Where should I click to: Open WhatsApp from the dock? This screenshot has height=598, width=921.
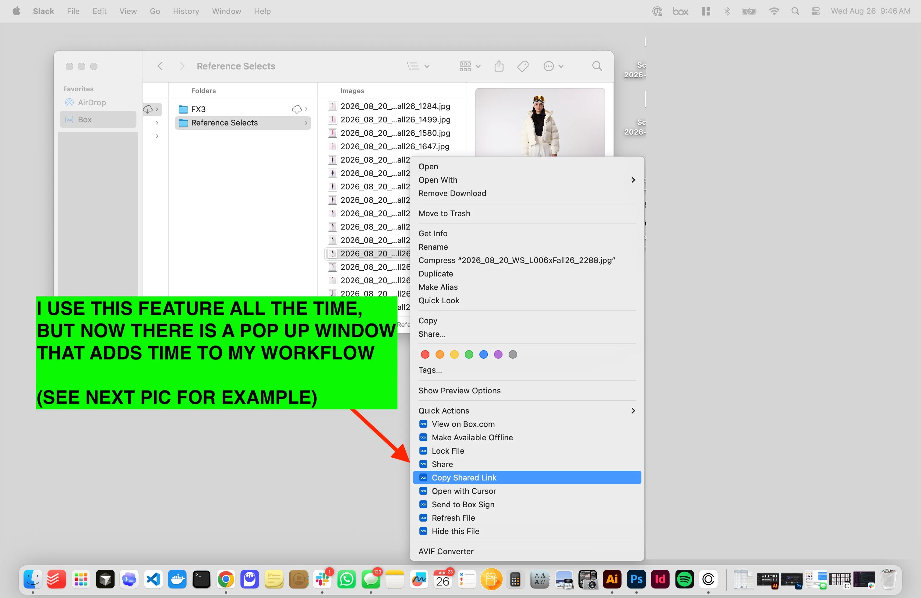[346, 579]
